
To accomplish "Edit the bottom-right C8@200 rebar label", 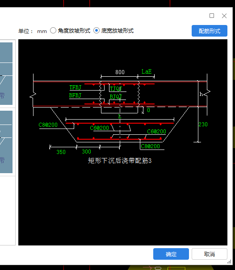I will pyautogui.click(x=151, y=146).
